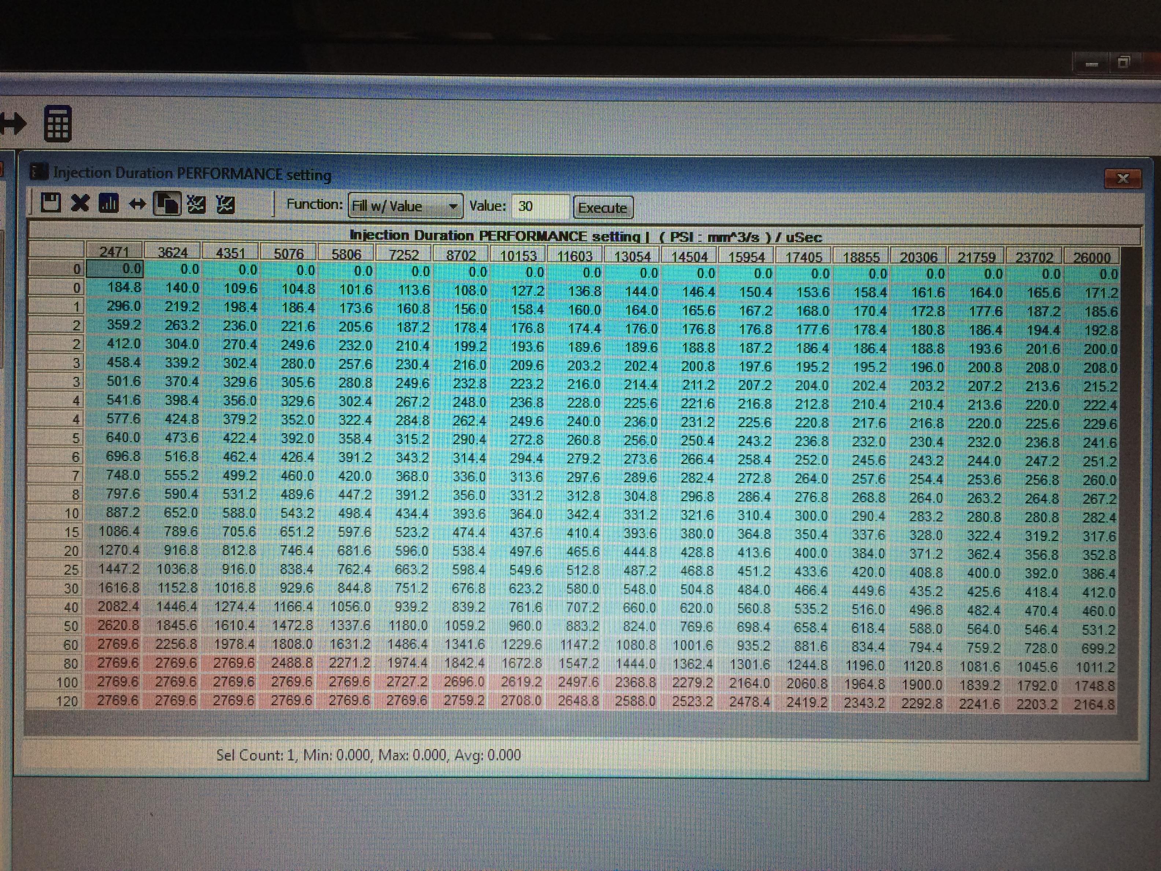This screenshot has width=1161, height=871.
Task: Select column header 21759
Action: 977,257
